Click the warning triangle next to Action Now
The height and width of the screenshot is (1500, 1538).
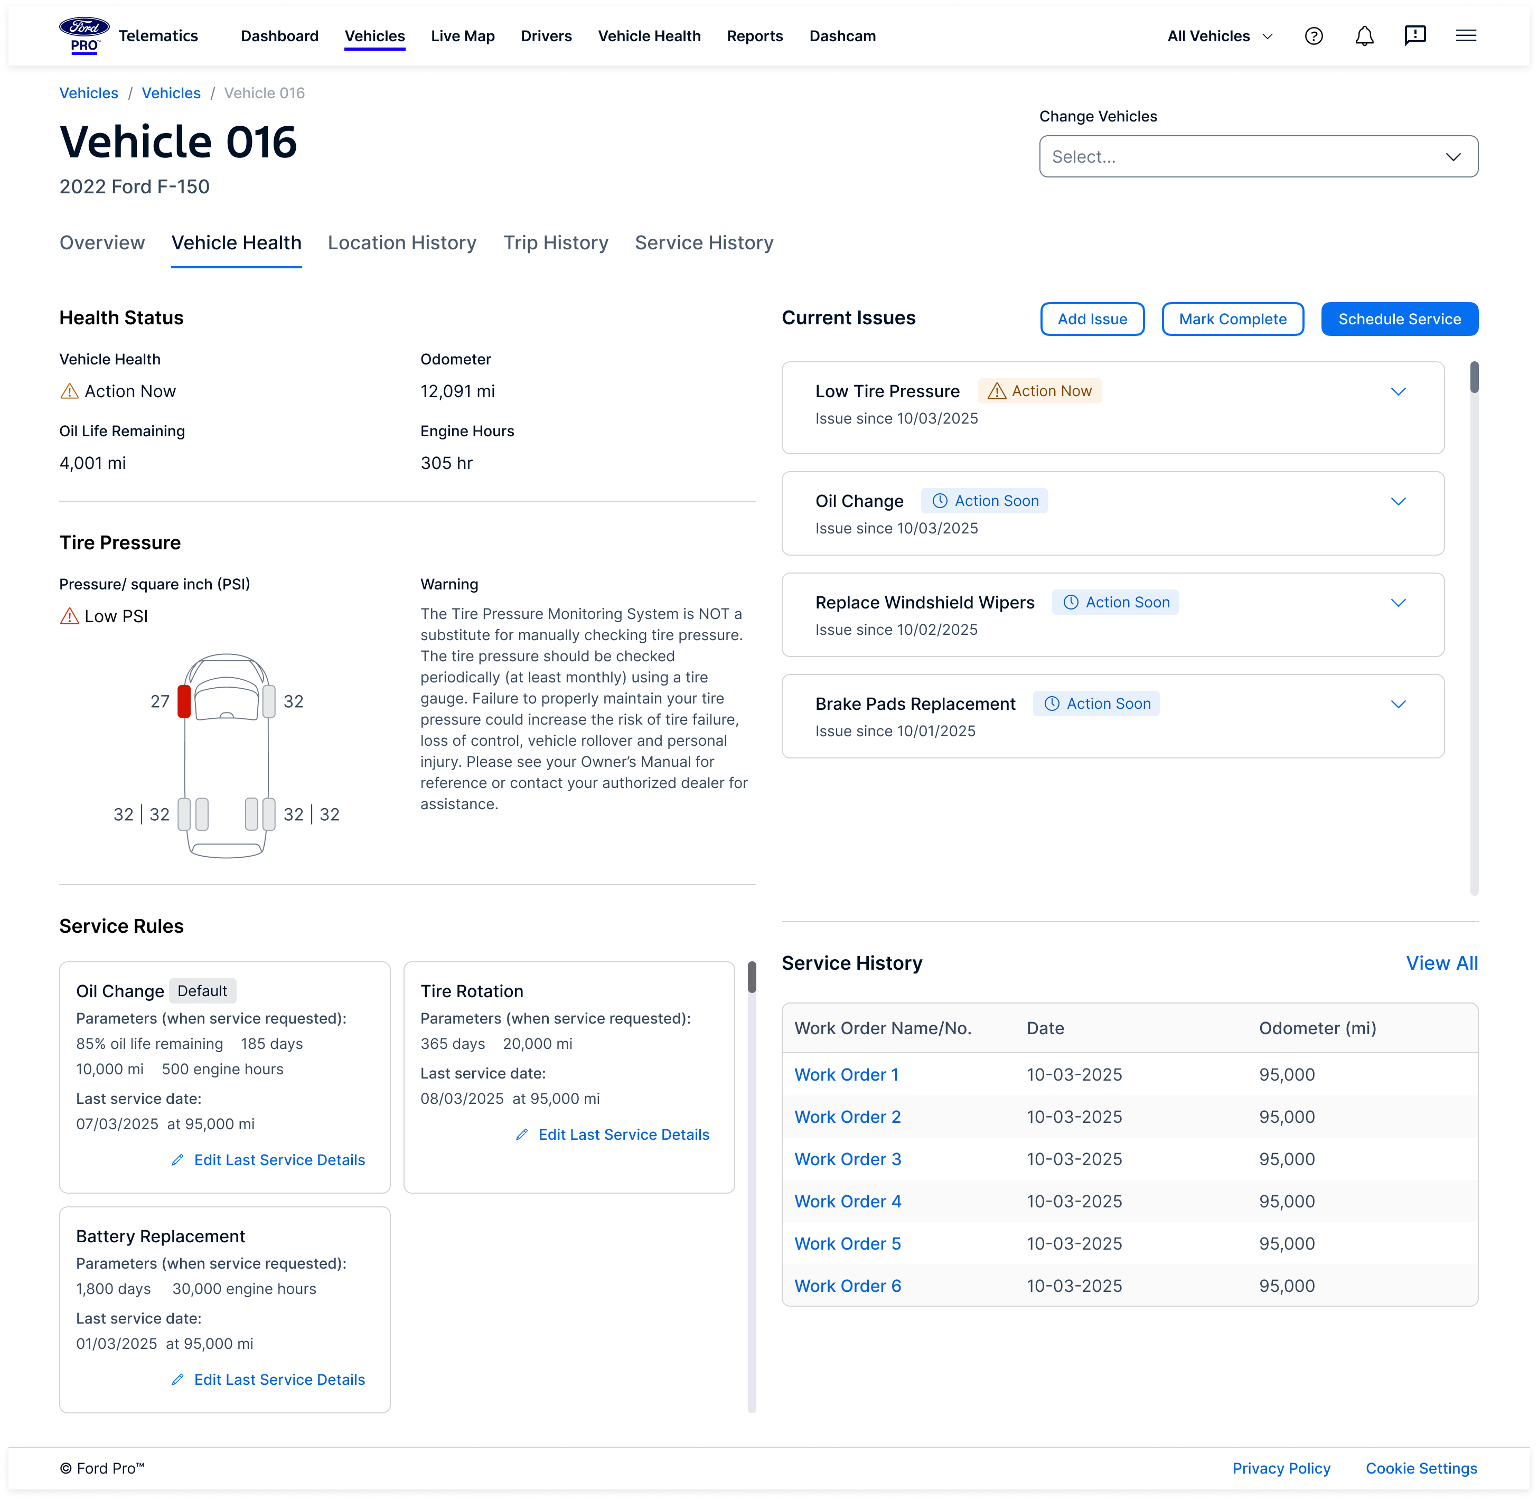point(70,391)
